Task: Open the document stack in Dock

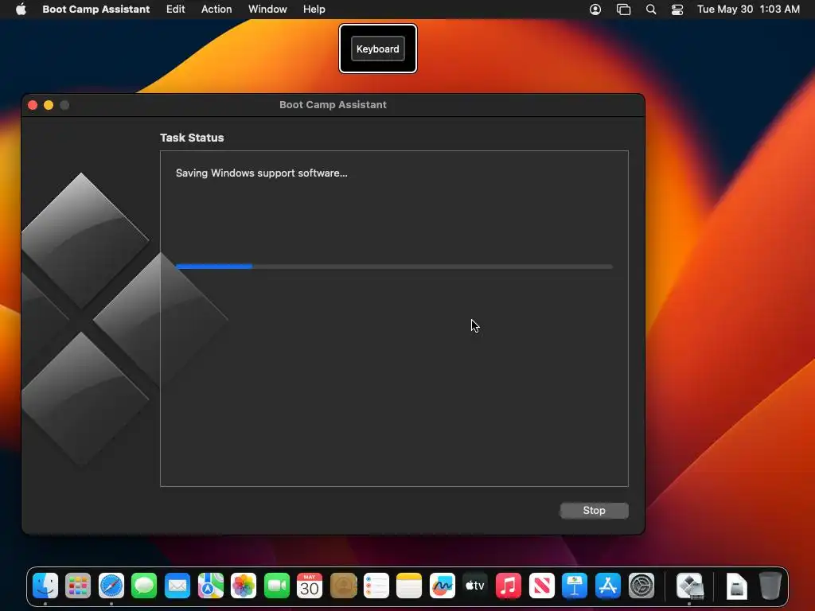Action: pos(736,586)
